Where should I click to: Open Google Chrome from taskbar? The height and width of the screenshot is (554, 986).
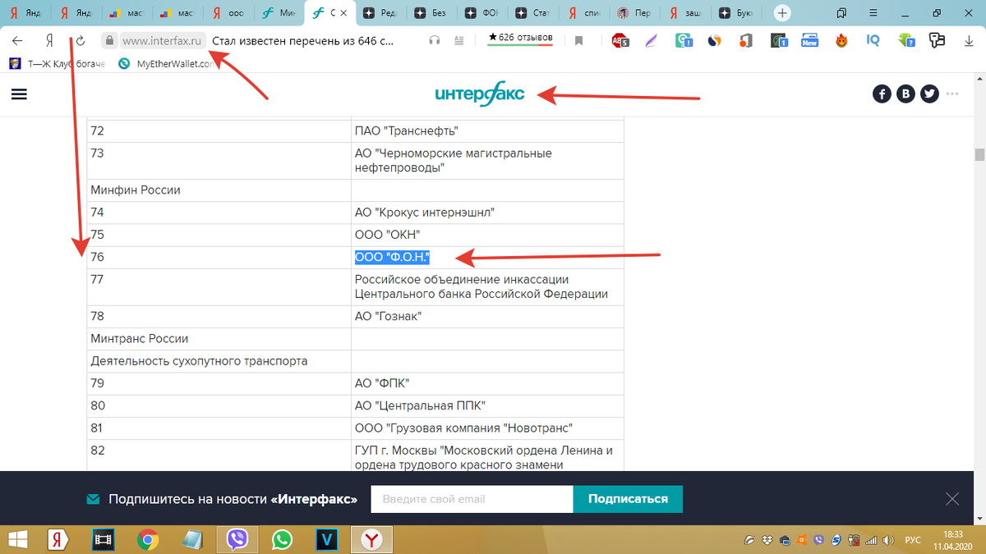coord(148,539)
